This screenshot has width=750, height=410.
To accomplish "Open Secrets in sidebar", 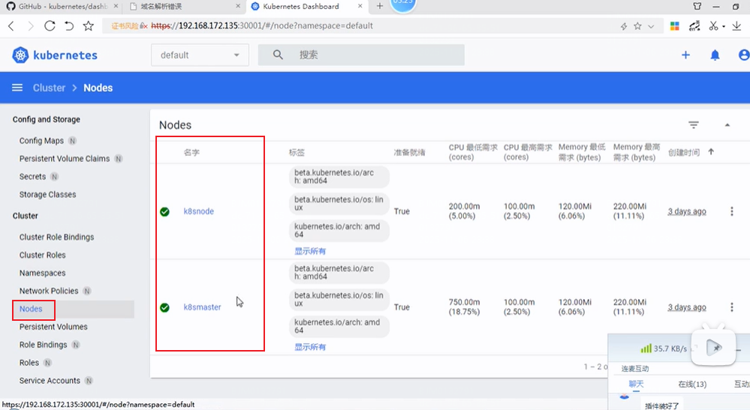I will click(32, 177).
